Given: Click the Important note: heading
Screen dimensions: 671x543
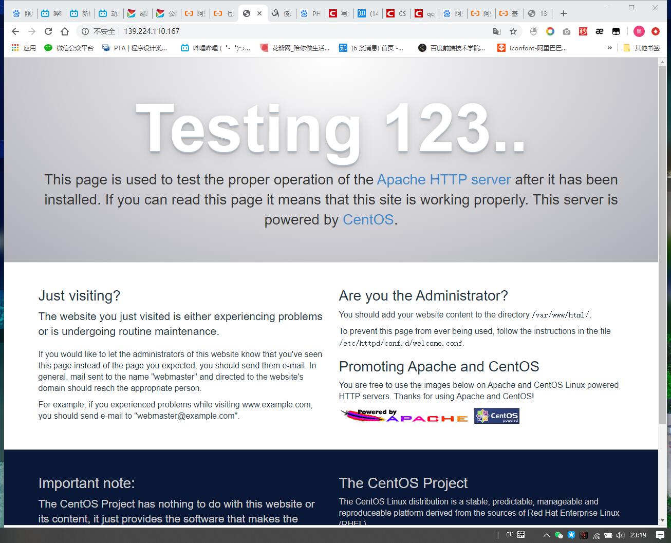Looking at the screenshot, I should (86, 483).
